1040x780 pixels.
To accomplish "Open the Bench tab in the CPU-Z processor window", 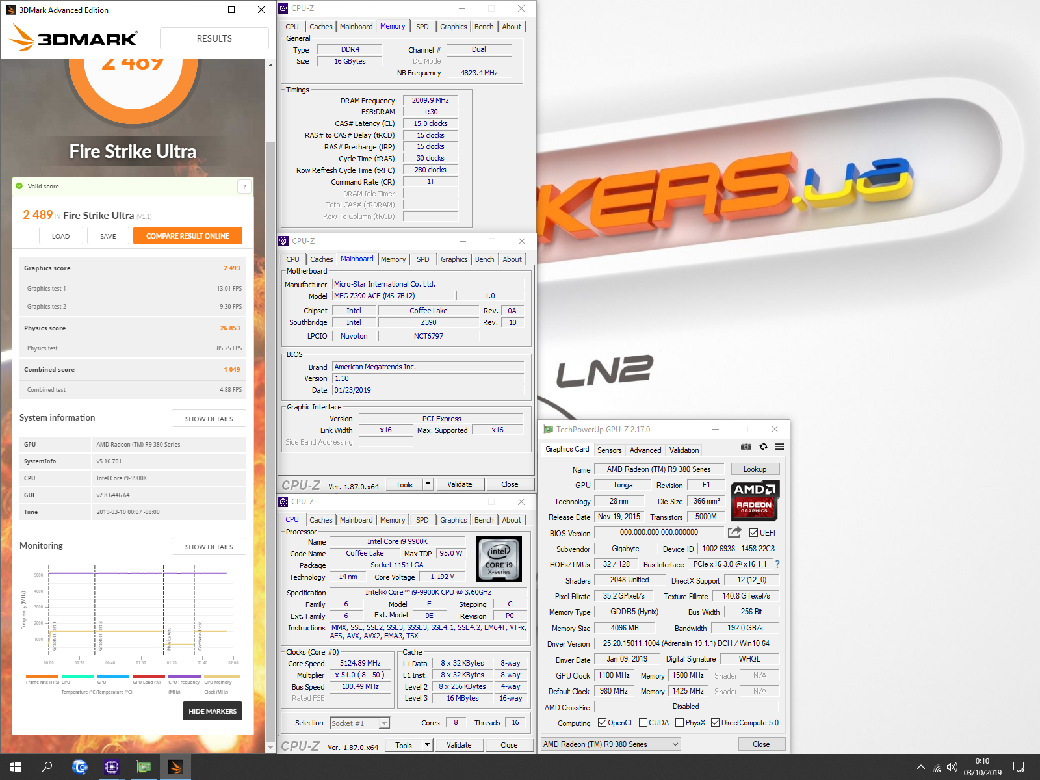I will (484, 520).
